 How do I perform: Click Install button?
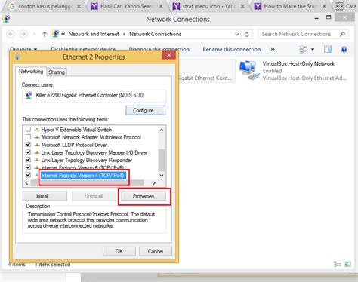(45, 196)
